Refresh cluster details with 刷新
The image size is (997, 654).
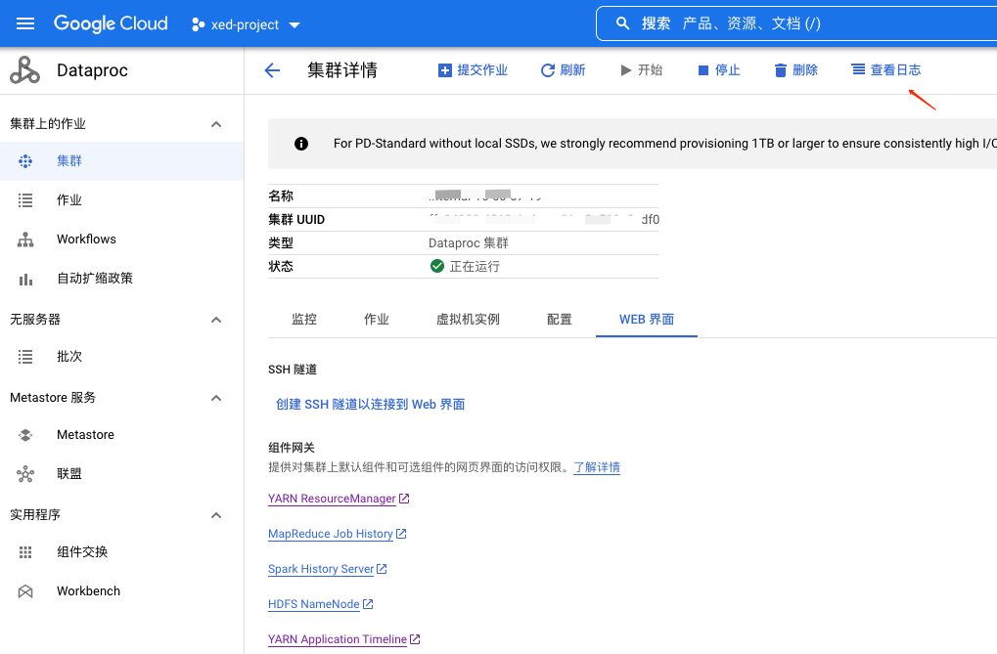click(x=563, y=70)
